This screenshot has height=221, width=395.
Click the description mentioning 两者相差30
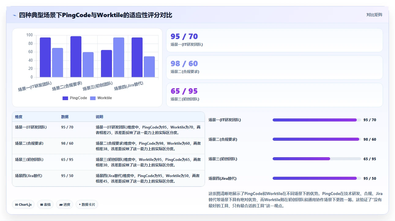tap(148, 162)
